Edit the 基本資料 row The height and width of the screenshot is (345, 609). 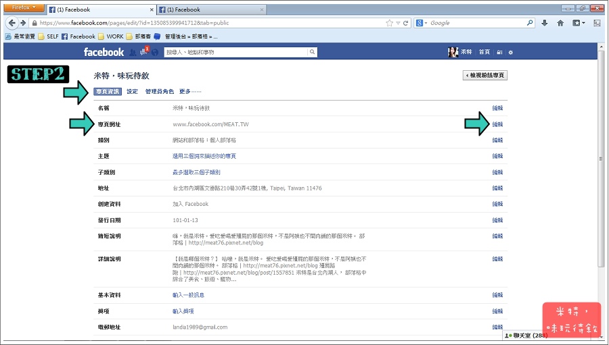click(497, 295)
